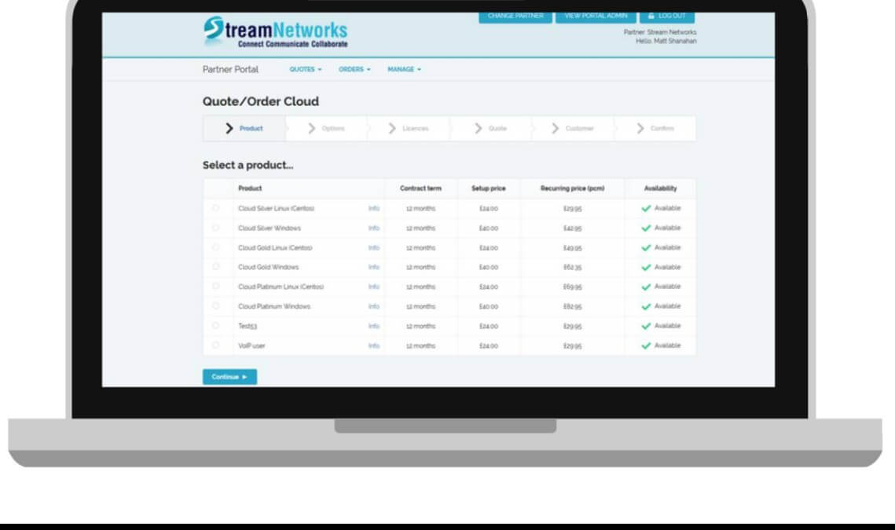Click the Product step chevron icon
The image size is (895, 530).
[229, 129]
